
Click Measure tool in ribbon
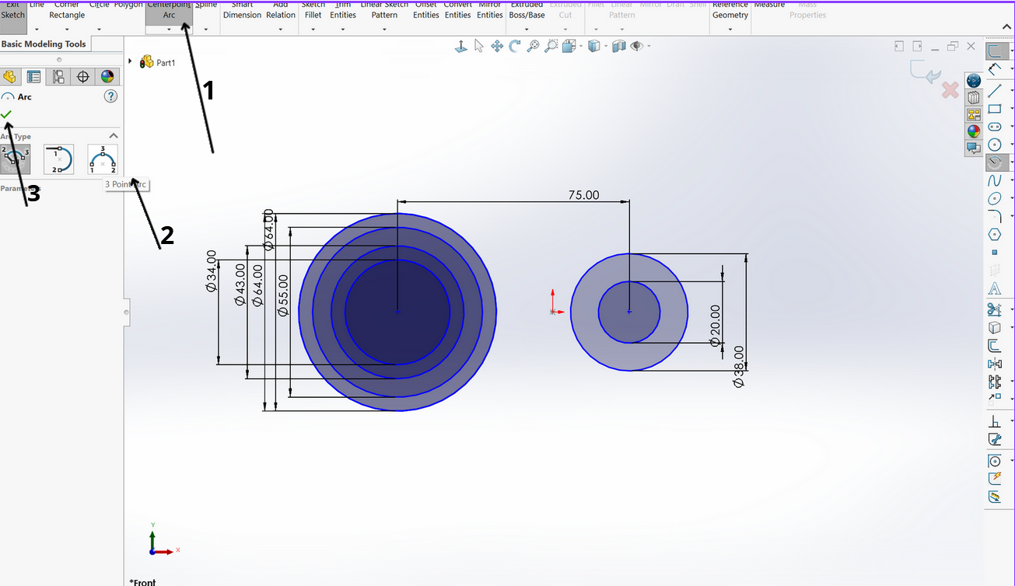coord(769,5)
